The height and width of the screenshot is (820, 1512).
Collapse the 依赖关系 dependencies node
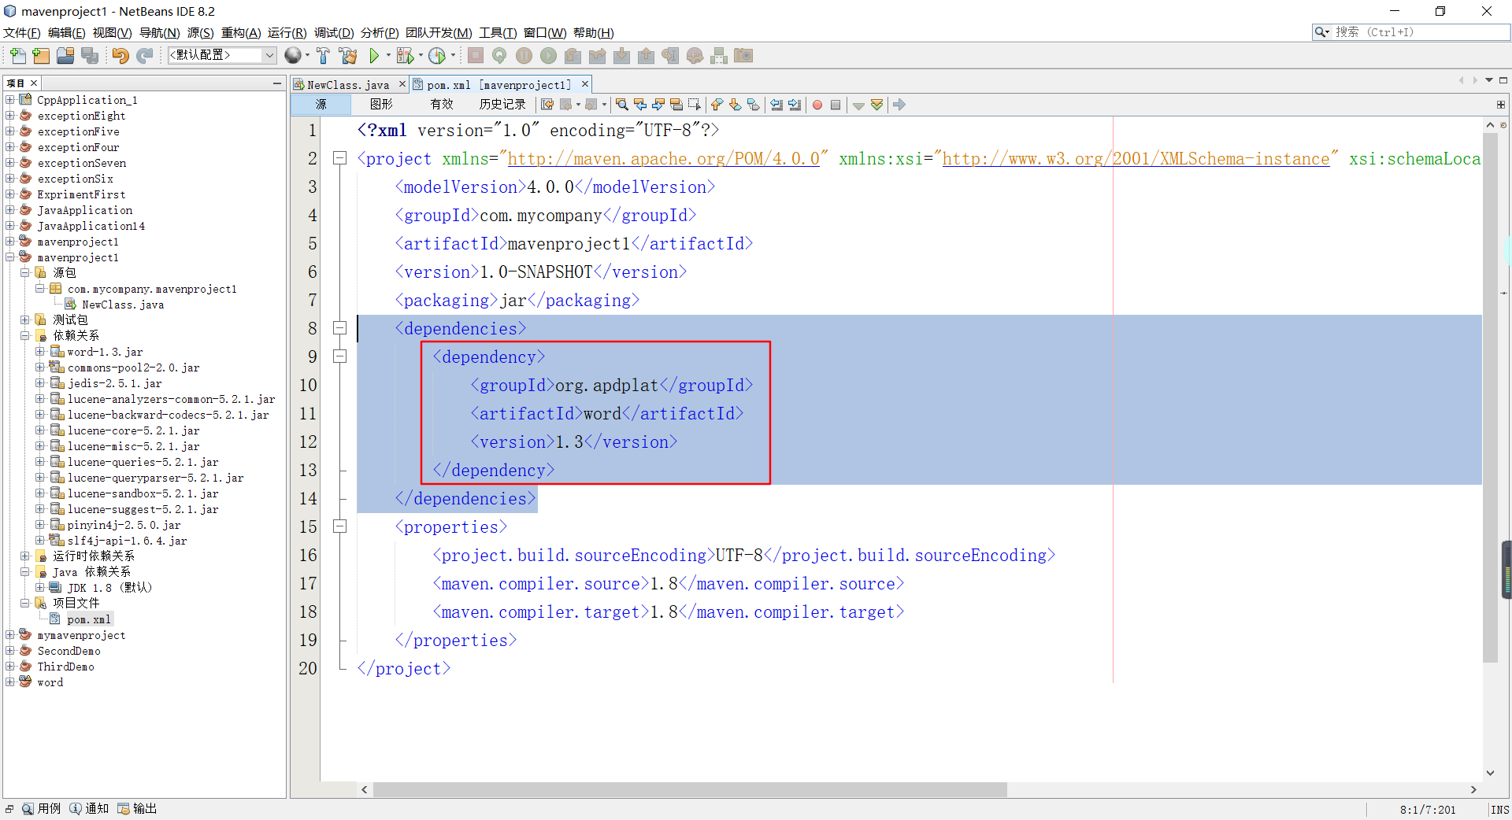(x=25, y=335)
